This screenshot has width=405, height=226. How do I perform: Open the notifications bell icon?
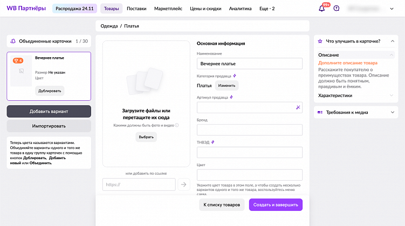coord(321,9)
